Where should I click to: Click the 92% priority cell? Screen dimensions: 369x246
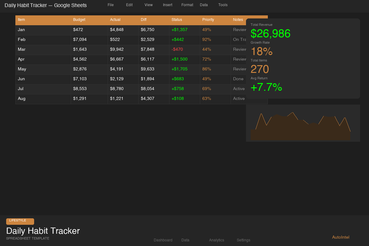pos(215,40)
